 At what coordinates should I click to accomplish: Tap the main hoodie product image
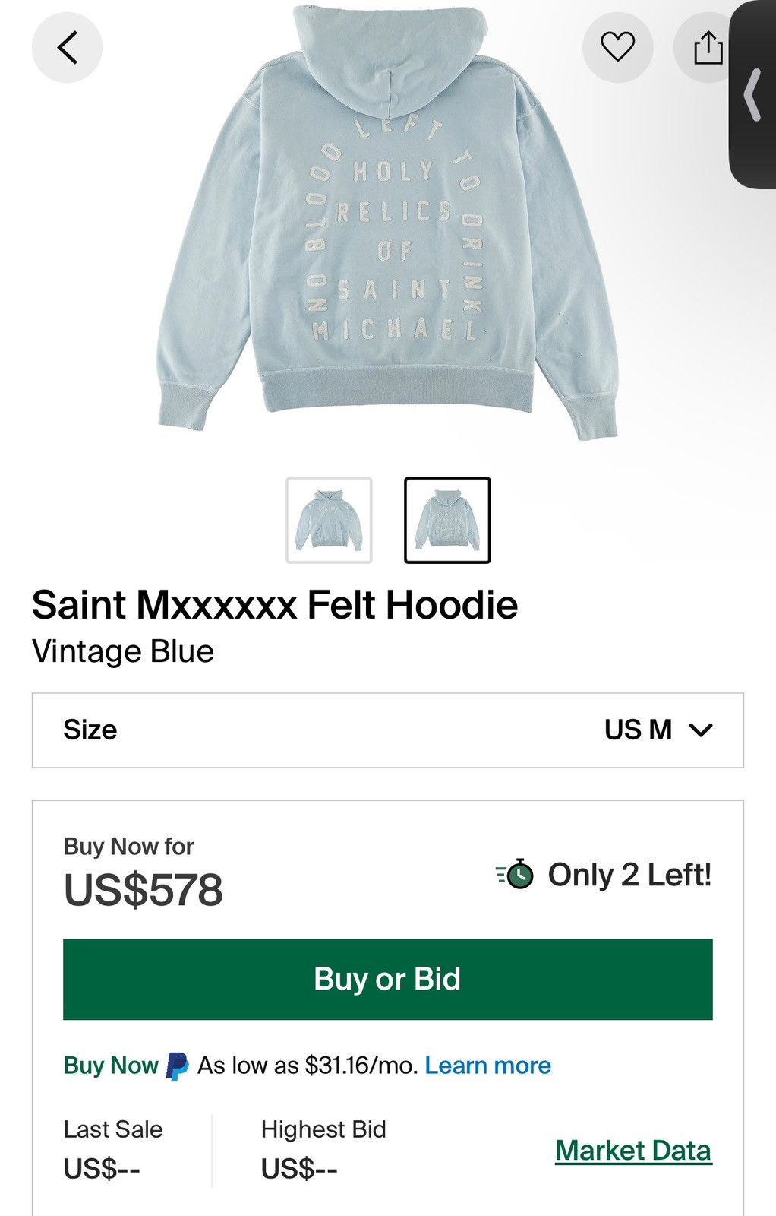(x=387, y=228)
